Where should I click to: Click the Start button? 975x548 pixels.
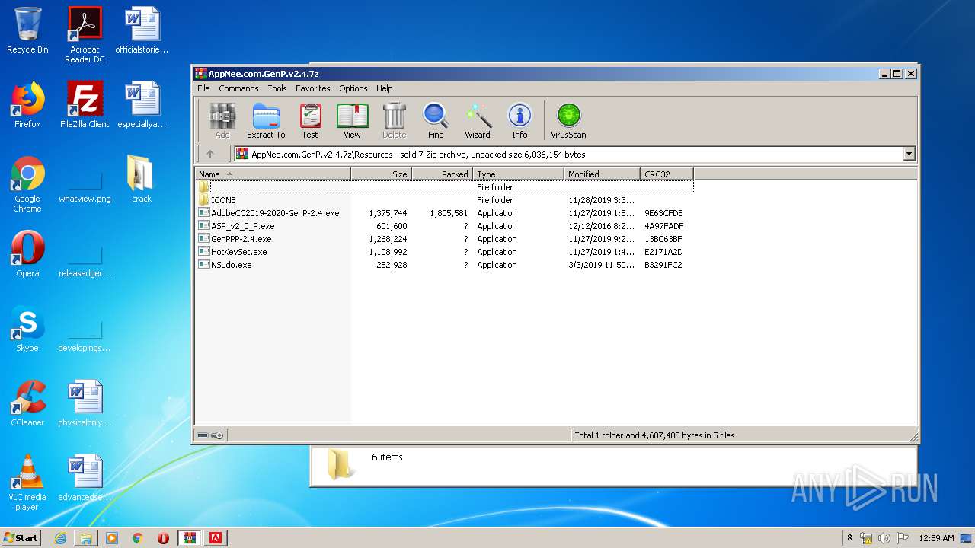point(21,537)
